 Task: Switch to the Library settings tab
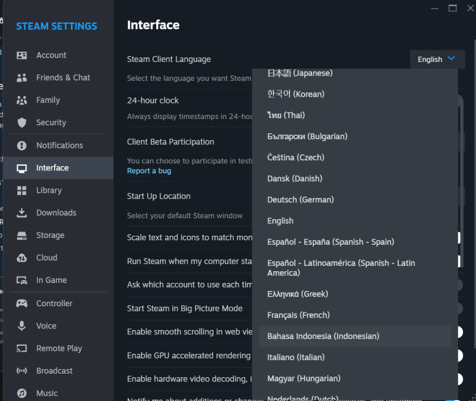point(49,190)
